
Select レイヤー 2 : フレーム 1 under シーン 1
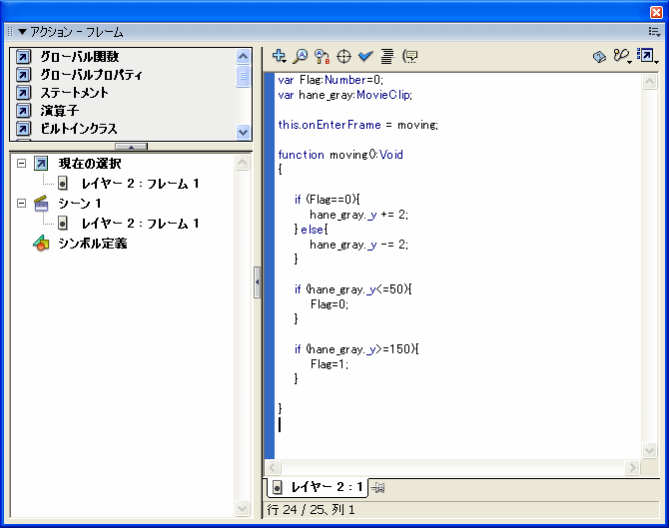(x=140, y=224)
